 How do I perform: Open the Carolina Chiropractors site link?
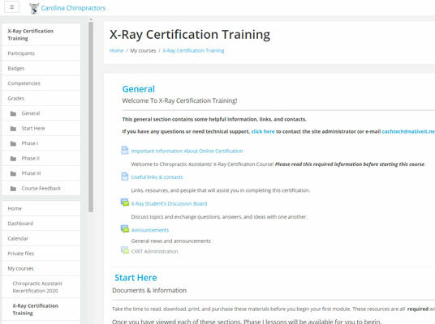click(73, 8)
